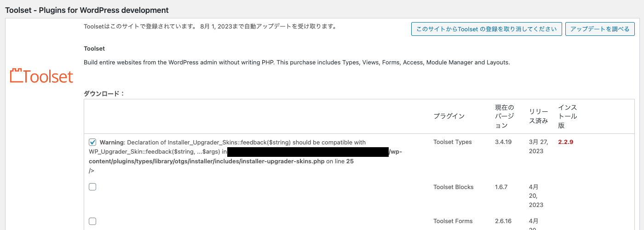Click the red 2.2.9 installed version
Screen dimensions: 644x230
(x=565, y=142)
